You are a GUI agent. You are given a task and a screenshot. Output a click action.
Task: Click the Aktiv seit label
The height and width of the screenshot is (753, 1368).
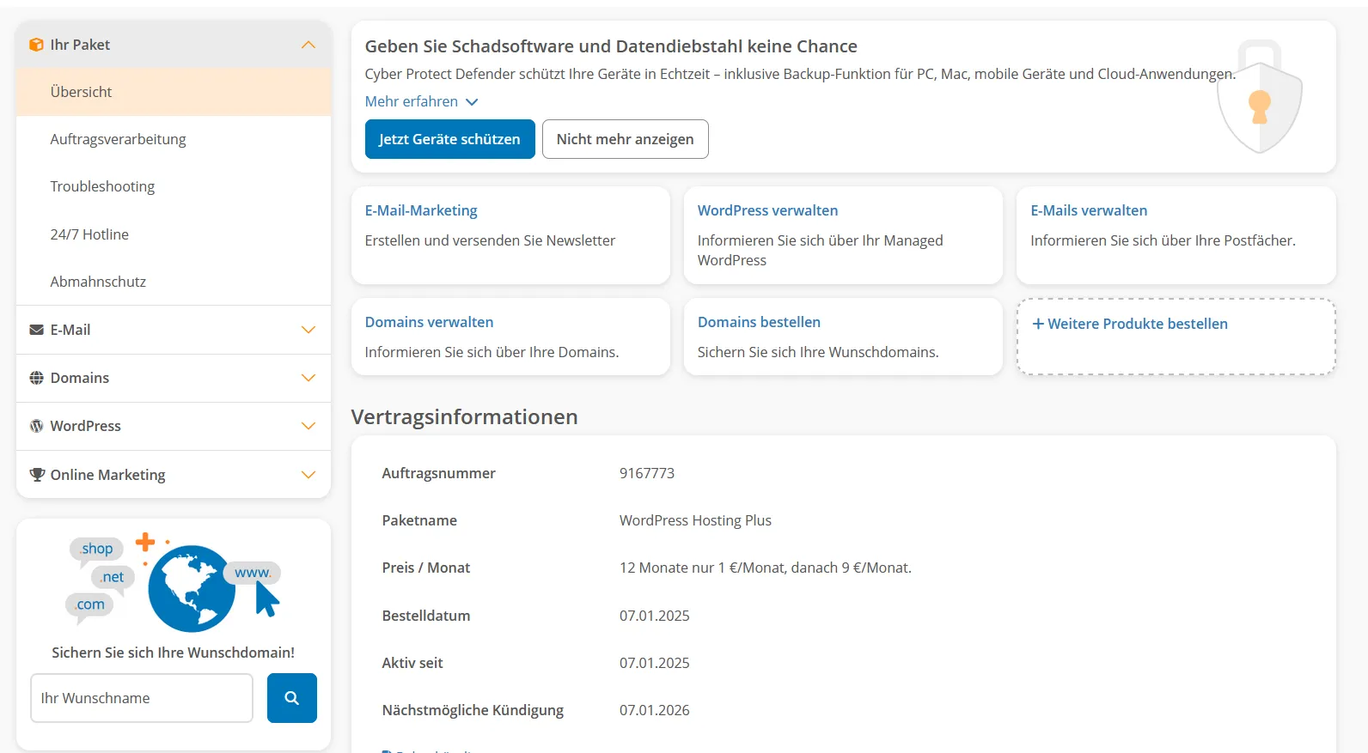pyautogui.click(x=412, y=663)
